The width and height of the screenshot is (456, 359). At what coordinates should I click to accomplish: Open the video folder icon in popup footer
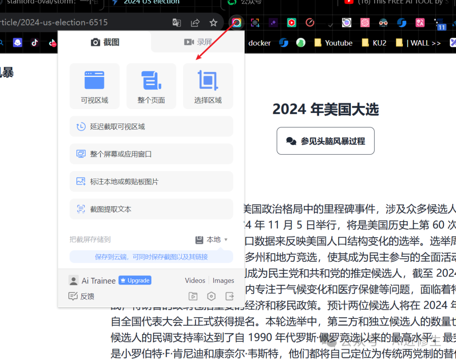click(x=193, y=296)
